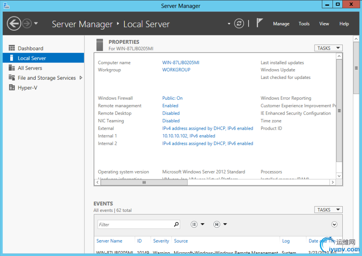Click Properties panel vertical scrollbar thumb
Image resolution: width=362 pixels, height=256 pixels.
339,110
